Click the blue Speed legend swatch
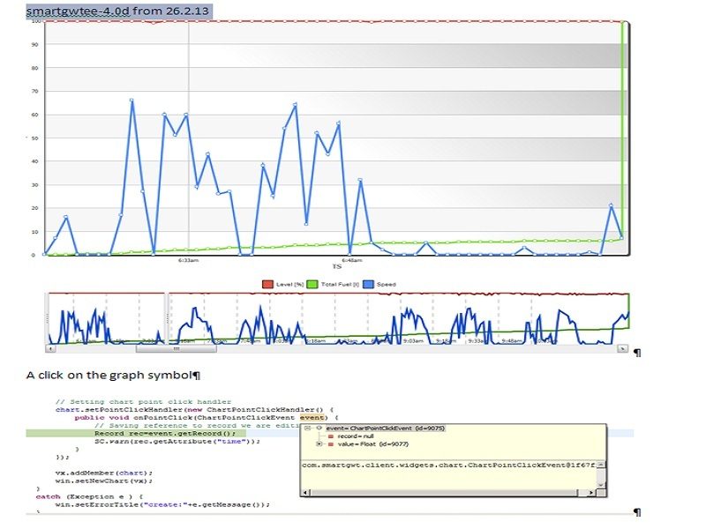 click(368, 283)
